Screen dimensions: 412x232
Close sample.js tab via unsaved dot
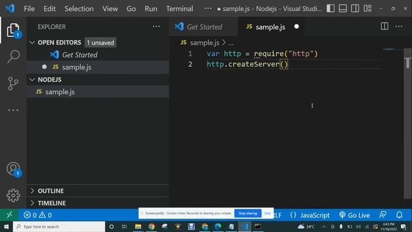pyautogui.click(x=296, y=26)
